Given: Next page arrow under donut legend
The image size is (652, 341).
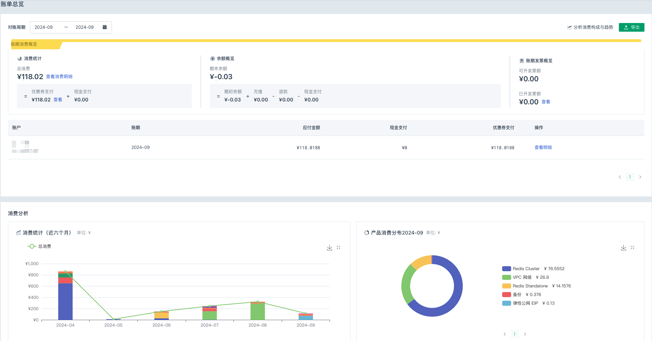Looking at the screenshot, I should point(525,334).
